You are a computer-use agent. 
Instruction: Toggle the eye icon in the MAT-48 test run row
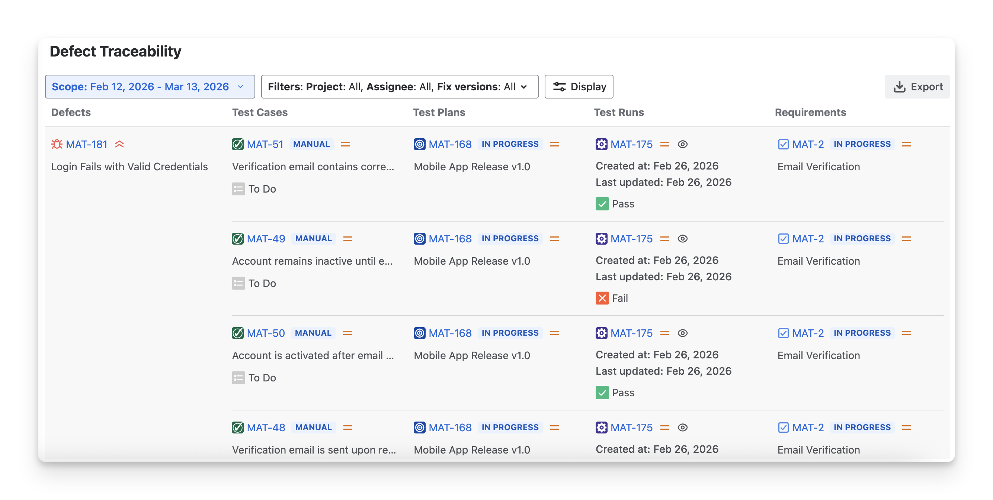tap(682, 427)
